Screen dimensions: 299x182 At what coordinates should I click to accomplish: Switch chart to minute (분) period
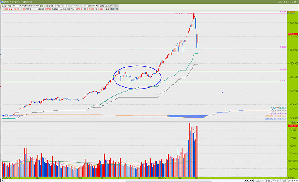[x=53, y=6]
